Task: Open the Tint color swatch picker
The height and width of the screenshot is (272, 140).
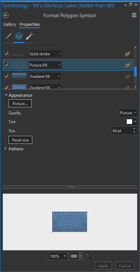Action: point(131,122)
